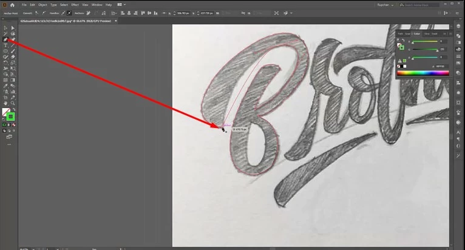Open Edit Toolbar three-dots button
The width and height of the screenshot is (465, 250).
point(9,144)
